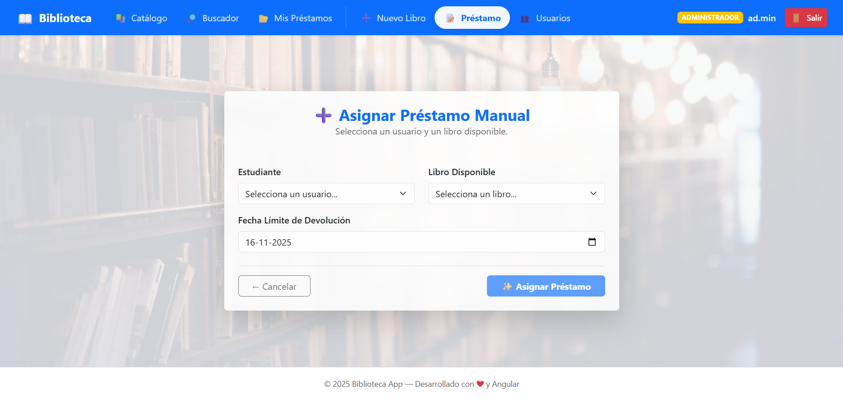
Task: Click the door icon on Salir button
Action: 796,18
